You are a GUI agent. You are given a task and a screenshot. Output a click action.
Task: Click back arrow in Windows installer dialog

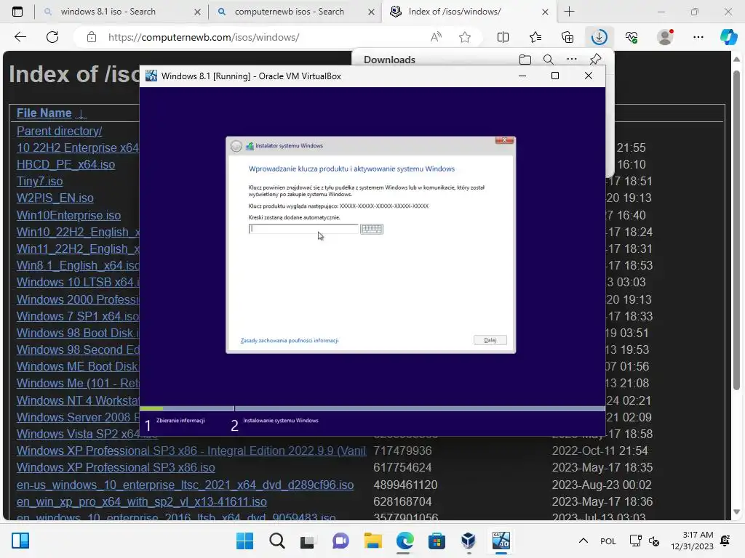[236, 146]
